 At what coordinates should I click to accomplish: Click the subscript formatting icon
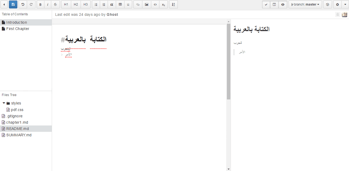163,4
